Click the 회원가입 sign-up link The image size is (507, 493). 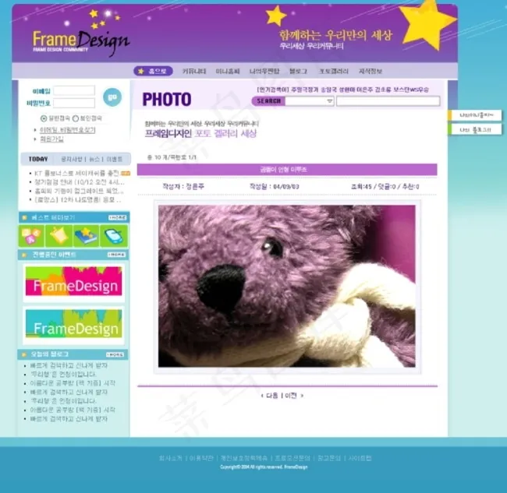[51, 139]
